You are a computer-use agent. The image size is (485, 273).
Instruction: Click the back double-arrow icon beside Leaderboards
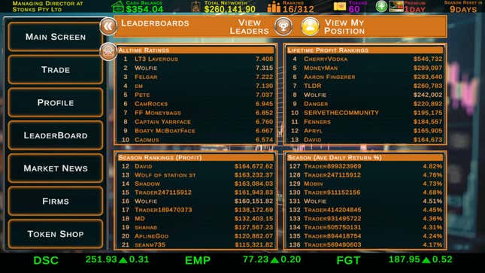[x=108, y=26]
